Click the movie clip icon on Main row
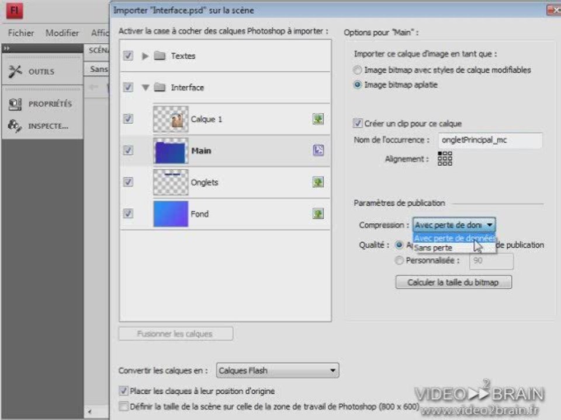Screen dimensions: 561x420 point(318,150)
